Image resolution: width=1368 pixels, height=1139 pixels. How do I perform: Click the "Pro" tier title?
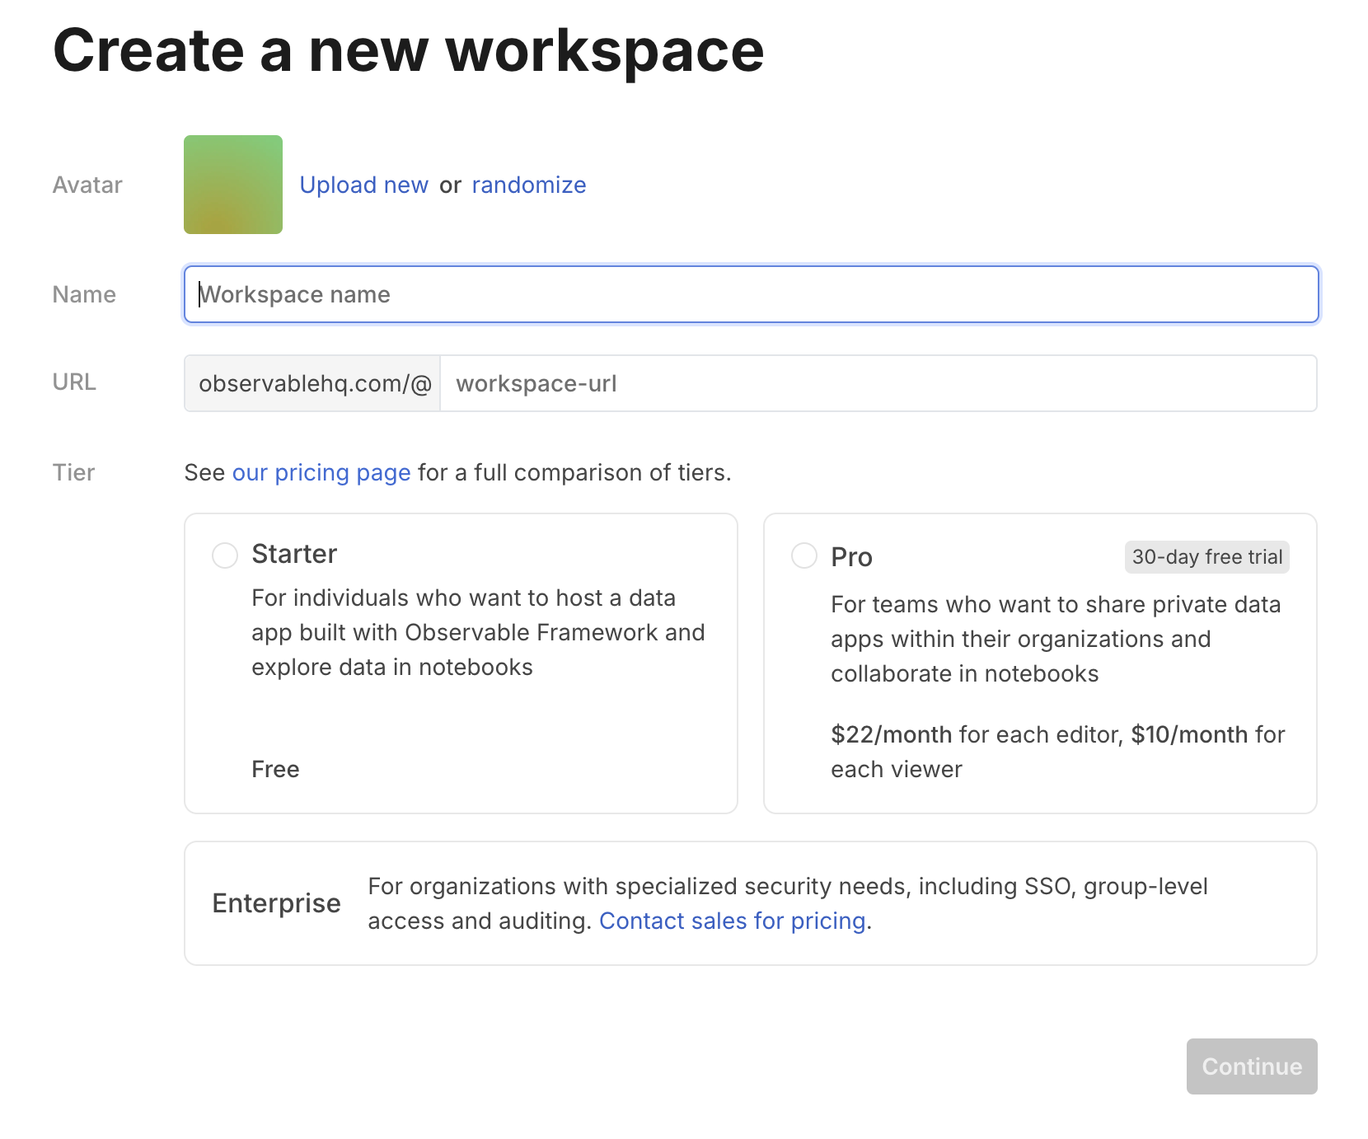tap(851, 556)
